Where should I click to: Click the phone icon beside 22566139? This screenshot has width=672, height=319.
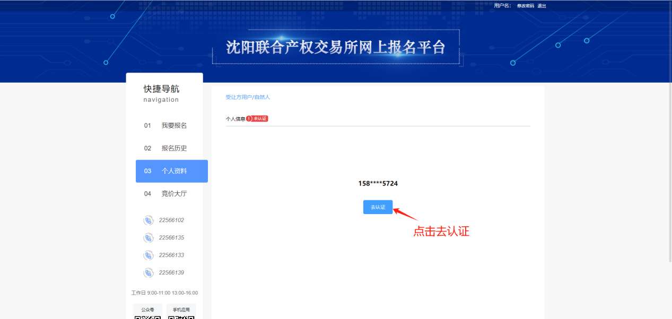click(x=149, y=273)
